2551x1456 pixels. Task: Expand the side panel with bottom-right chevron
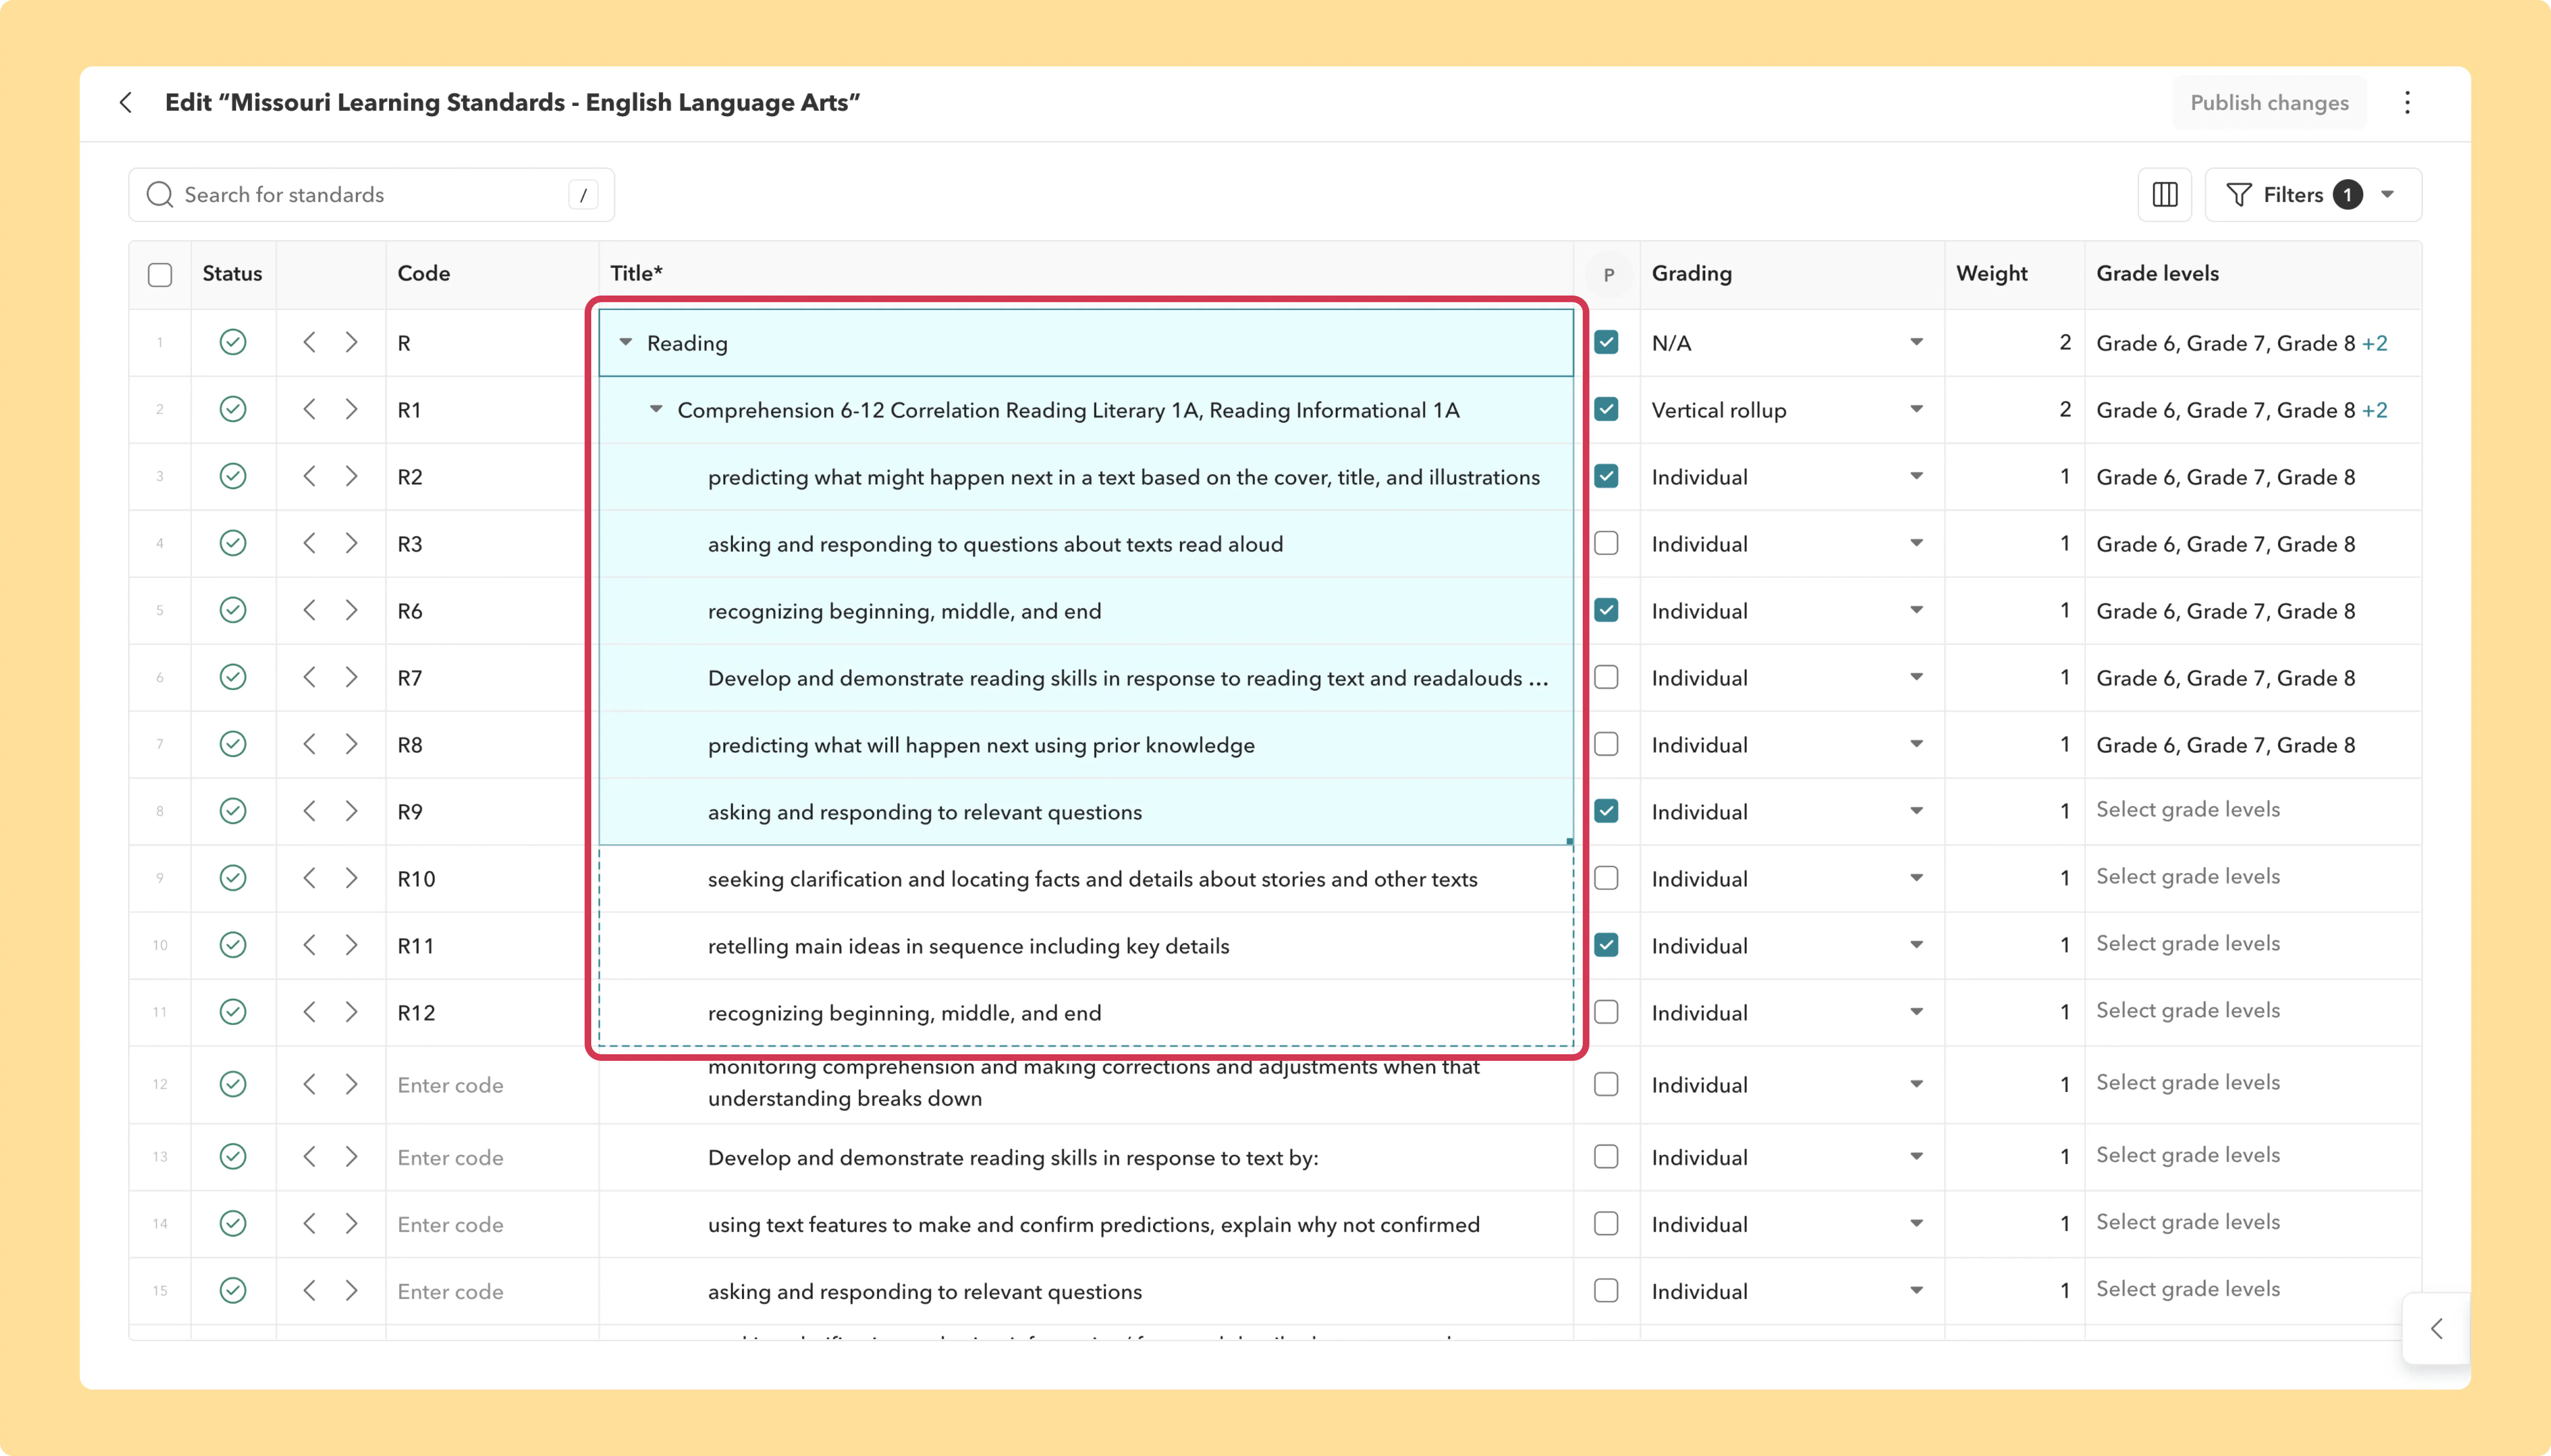click(x=2437, y=1328)
